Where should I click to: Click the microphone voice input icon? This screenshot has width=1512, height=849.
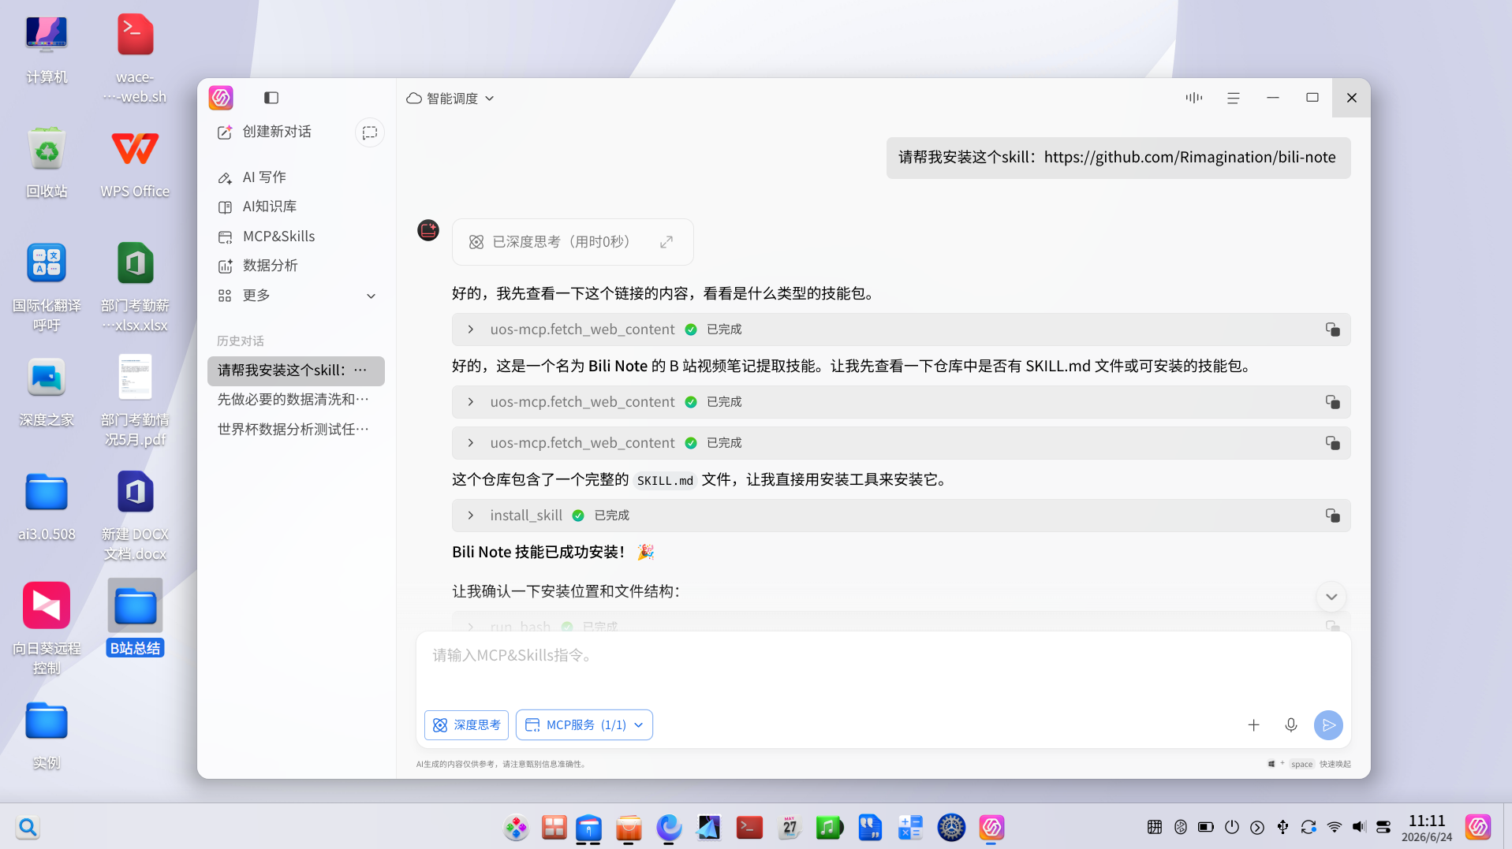(x=1291, y=725)
